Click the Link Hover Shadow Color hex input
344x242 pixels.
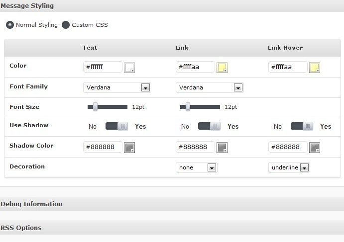pos(288,147)
